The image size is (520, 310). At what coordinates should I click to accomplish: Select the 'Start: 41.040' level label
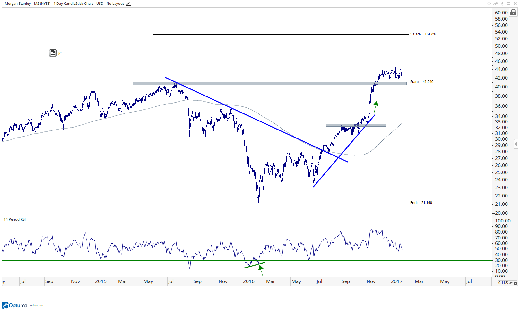coord(421,82)
